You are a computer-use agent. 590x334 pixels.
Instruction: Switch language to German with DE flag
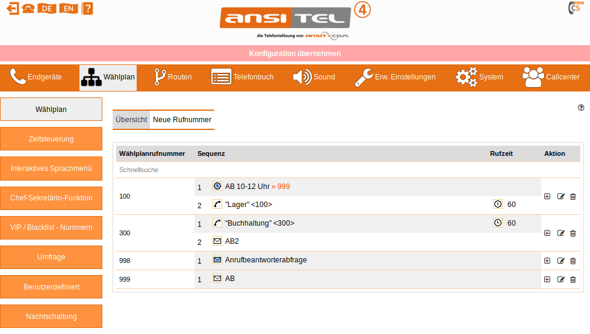(x=47, y=8)
